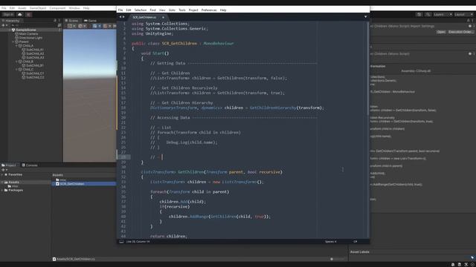Open the Preferences menu in the code editor
The width and height of the screenshot is (476, 267).
tap(209, 10)
